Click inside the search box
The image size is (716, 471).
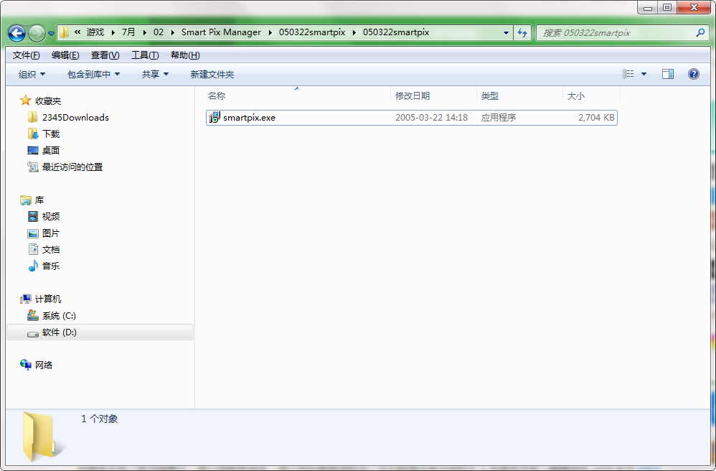[617, 32]
